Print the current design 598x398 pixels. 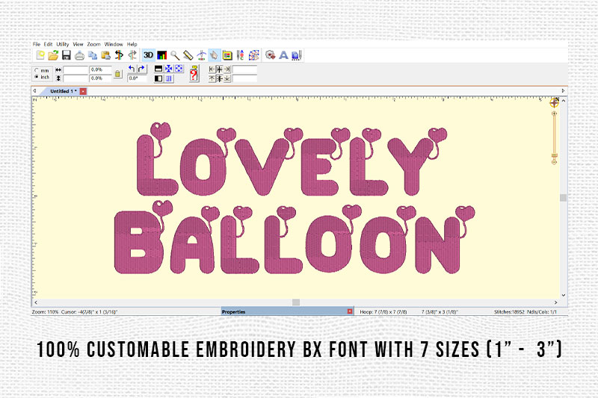coord(79,55)
